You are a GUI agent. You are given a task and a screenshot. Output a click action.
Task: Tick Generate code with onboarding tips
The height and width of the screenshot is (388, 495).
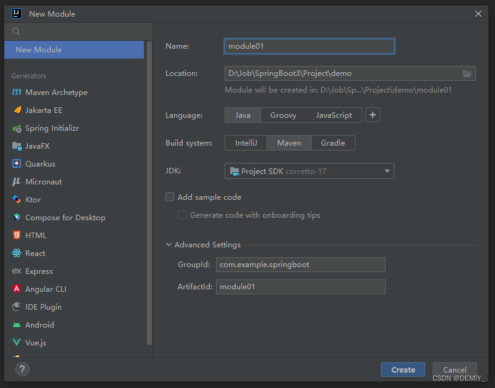pos(182,215)
